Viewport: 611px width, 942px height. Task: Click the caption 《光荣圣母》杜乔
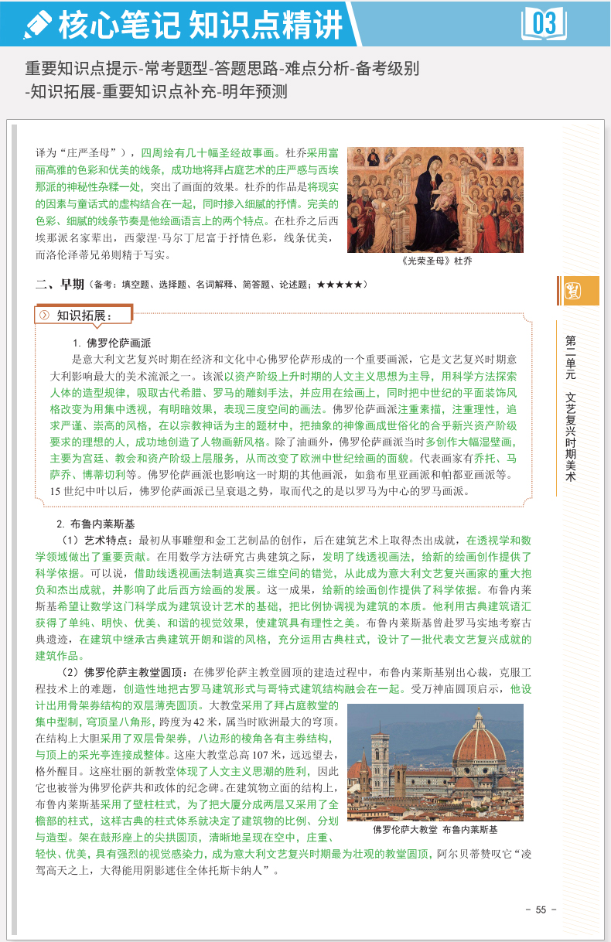point(437,261)
